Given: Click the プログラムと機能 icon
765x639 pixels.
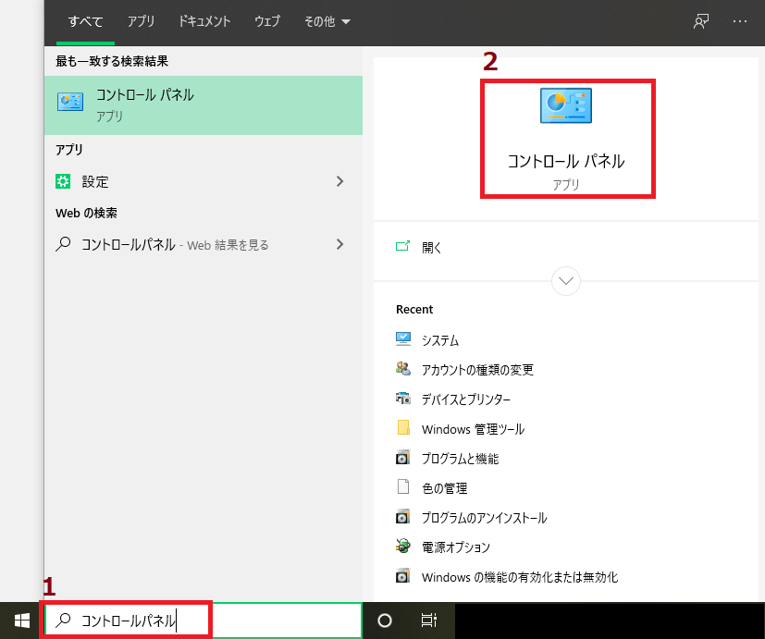Looking at the screenshot, I should click(403, 458).
